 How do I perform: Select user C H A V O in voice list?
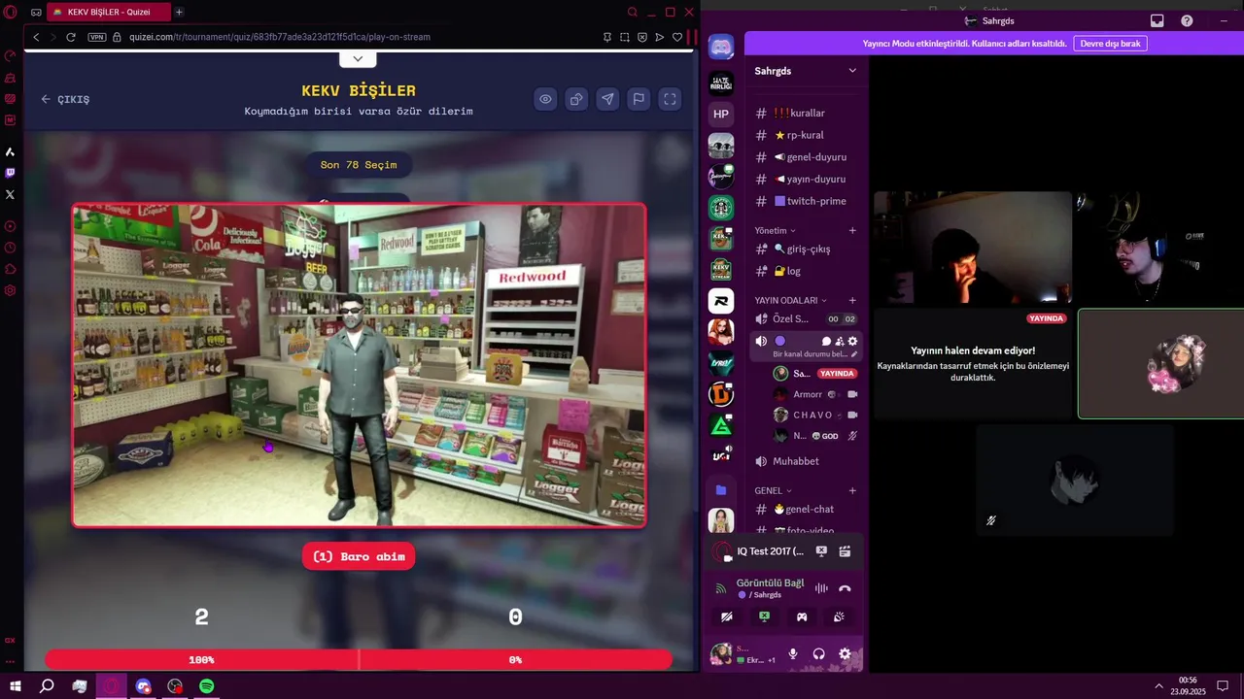tap(814, 415)
